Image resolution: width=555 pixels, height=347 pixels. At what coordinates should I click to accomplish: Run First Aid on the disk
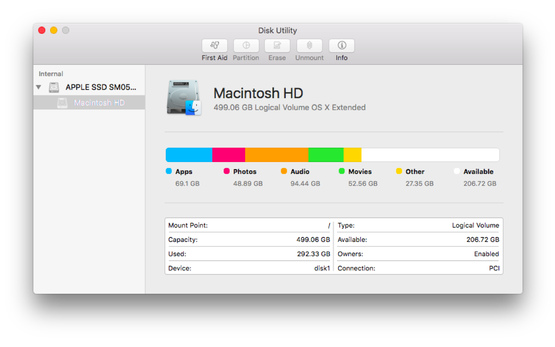(215, 46)
